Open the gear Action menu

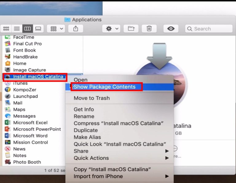[x=111, y=29]
